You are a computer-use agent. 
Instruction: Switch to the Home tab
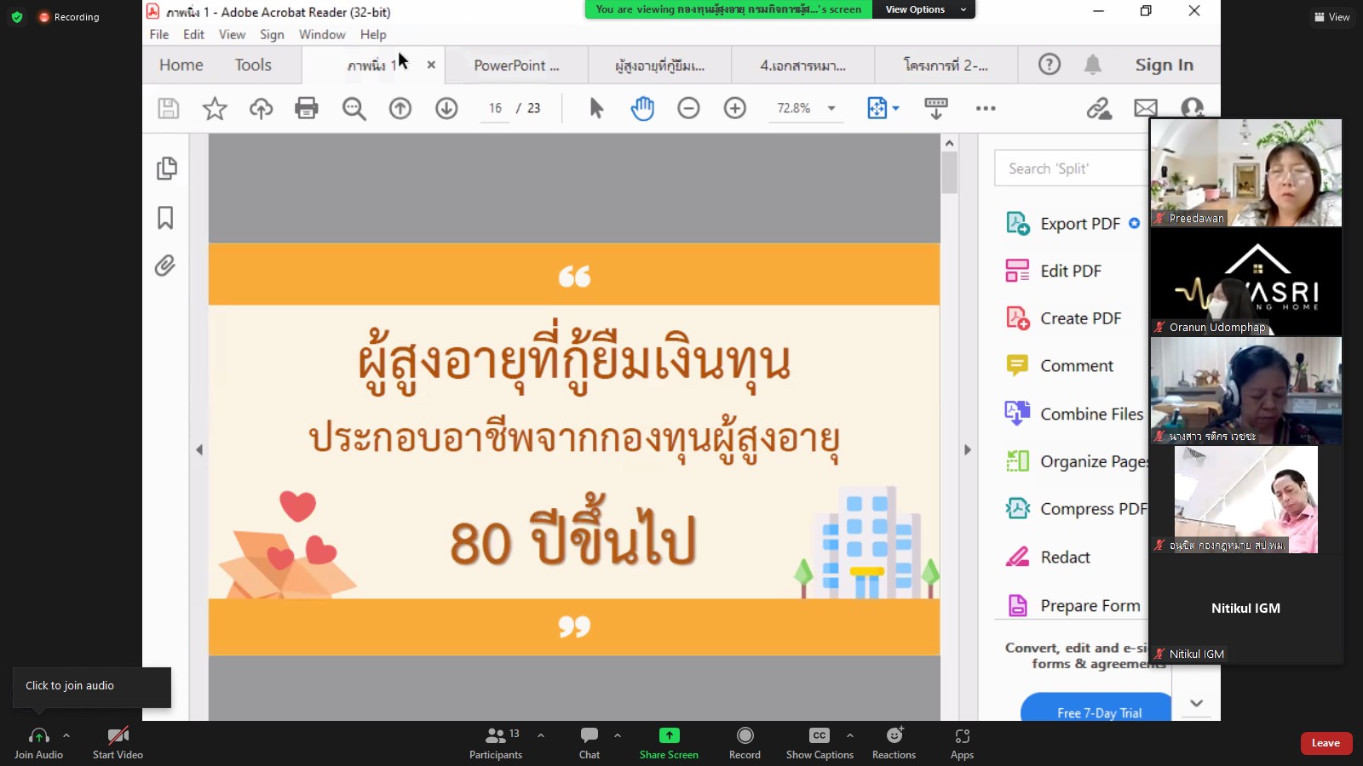pyautogui.click(x=181, y=66)
